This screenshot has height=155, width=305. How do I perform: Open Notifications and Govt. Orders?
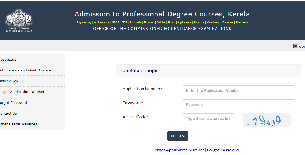(25, 70)
